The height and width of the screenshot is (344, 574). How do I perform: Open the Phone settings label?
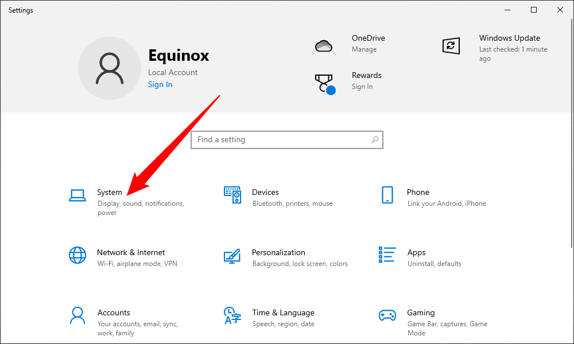coord(418,192)
